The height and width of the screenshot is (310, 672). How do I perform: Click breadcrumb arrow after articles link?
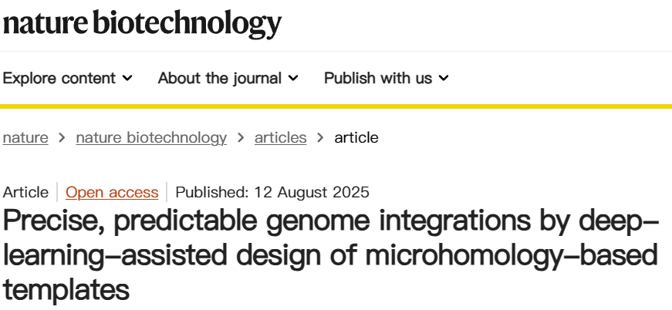point(320,138)
